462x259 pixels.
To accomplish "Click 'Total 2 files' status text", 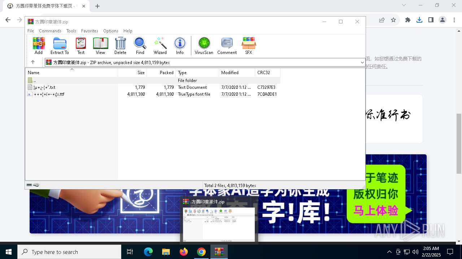I will point(230,185).
